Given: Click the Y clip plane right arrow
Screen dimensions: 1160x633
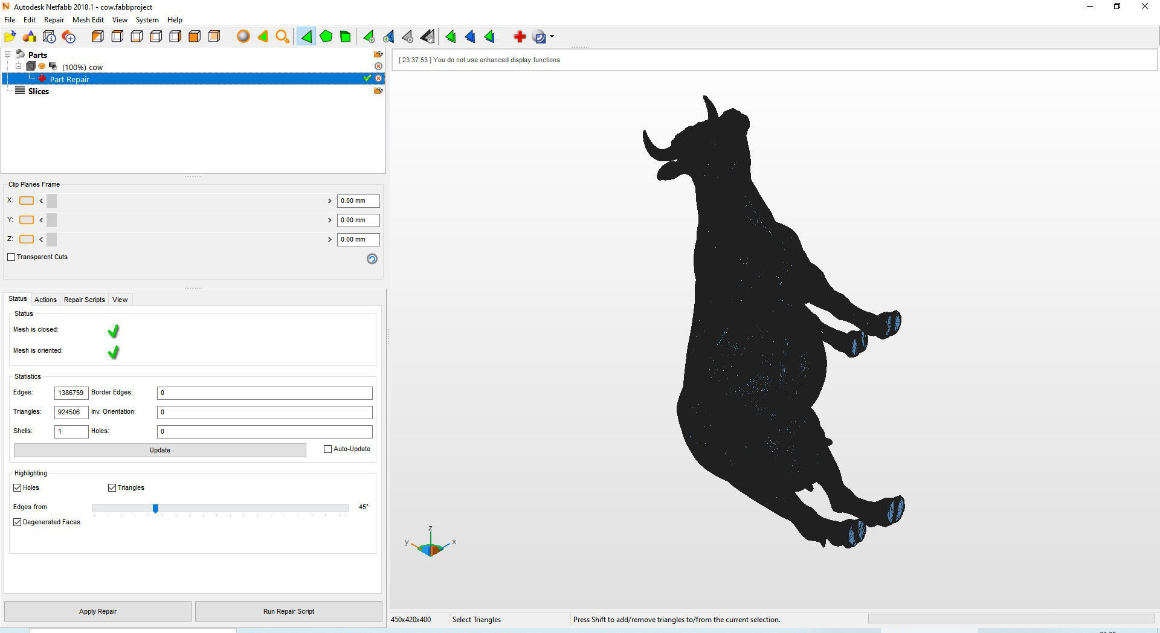Looking at the screenshot, I should coord(330,220).
